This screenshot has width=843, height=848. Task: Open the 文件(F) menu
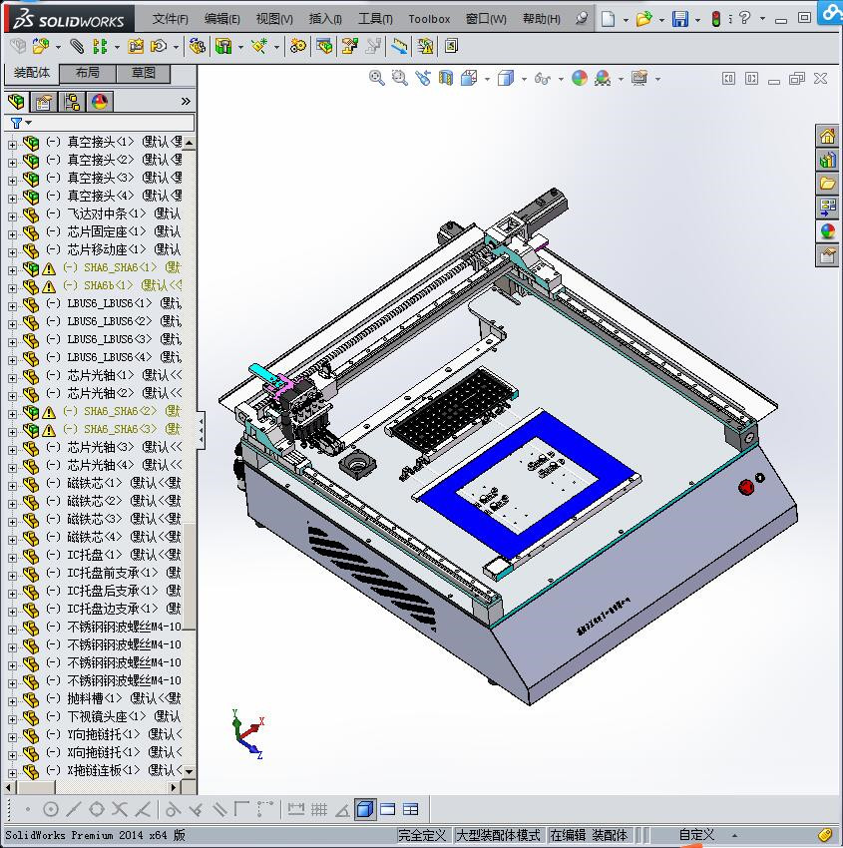pos(170,19)
